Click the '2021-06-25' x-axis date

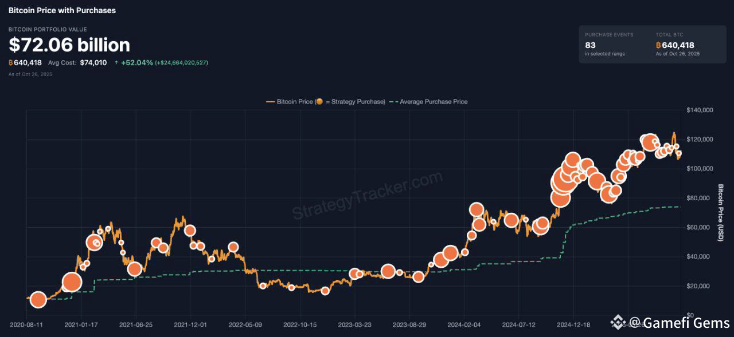136,324
